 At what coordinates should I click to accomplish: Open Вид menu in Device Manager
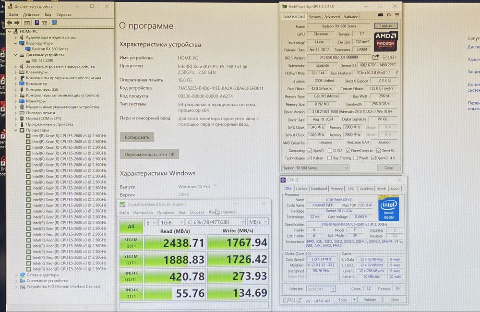click(48, 15)
